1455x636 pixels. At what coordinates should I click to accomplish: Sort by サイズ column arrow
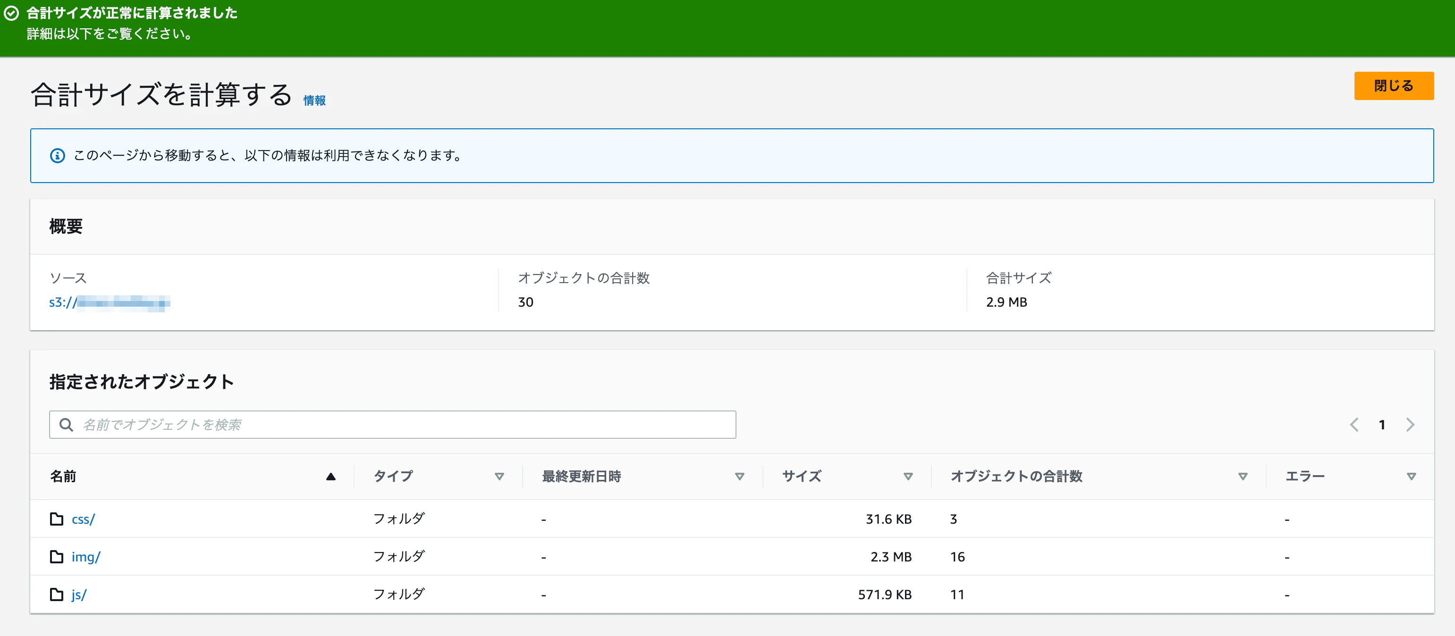click(908, 477)
